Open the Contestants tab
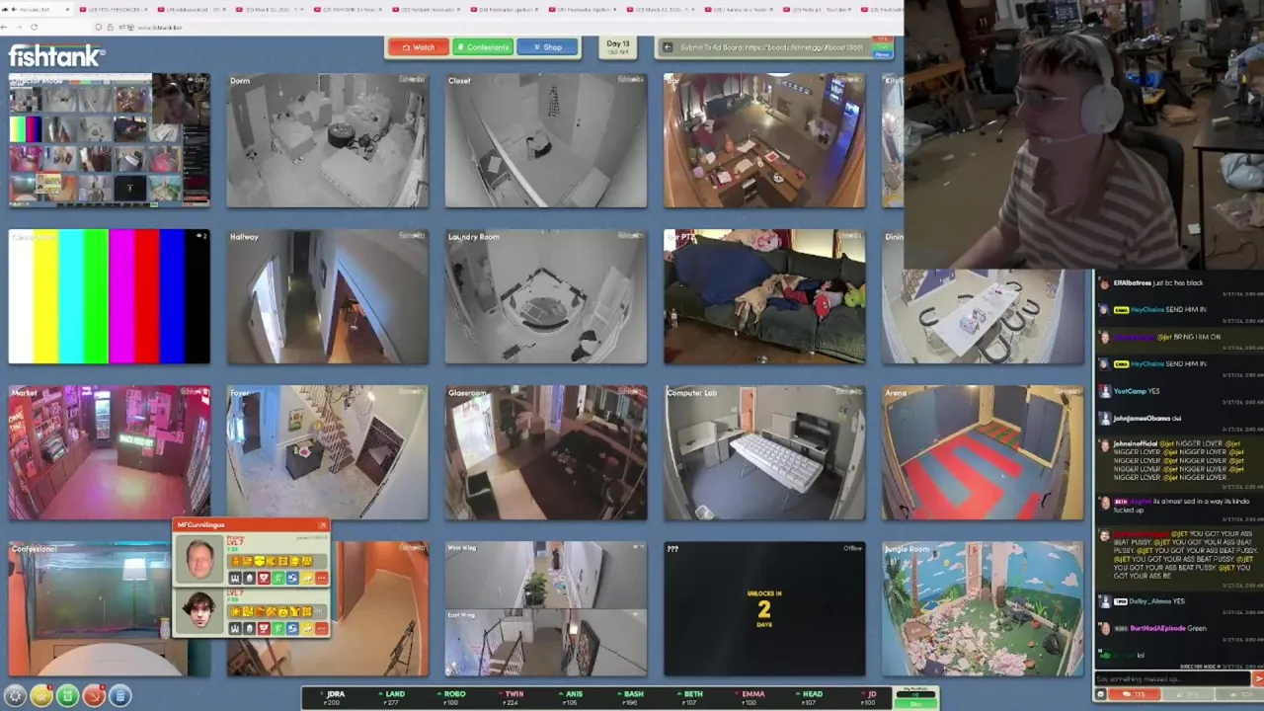Screen dimensions: 1264x711 click(482, 47)
